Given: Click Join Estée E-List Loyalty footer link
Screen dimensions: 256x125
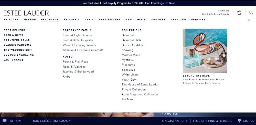Looking at the screenshot, I should 52,121.
